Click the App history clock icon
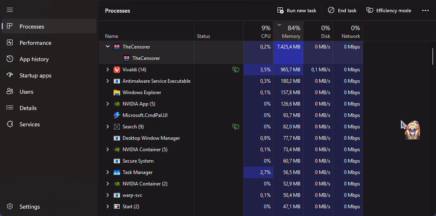This screenshot has width=436, height=216. click(10, 59)
